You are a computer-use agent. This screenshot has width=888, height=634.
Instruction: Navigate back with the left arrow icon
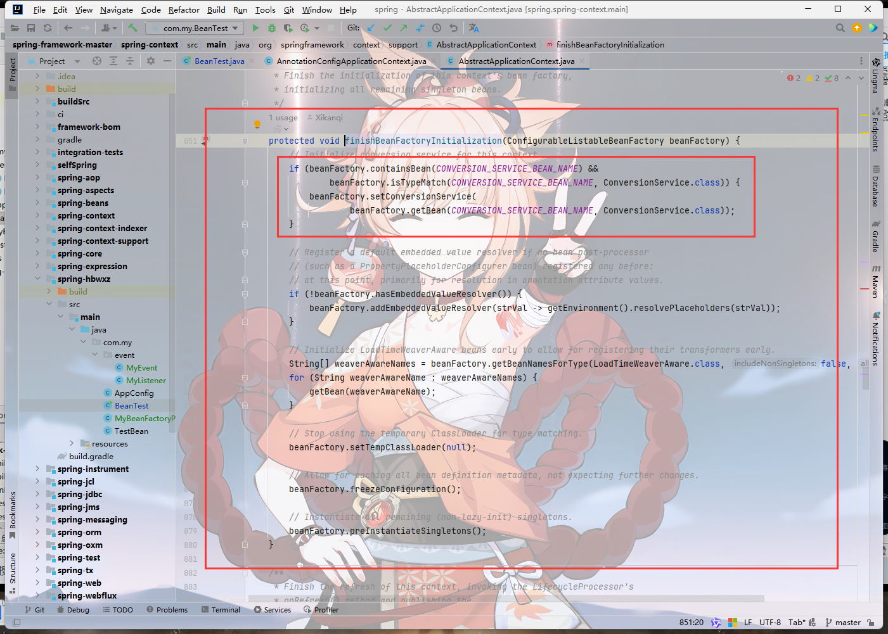click(68, 28)
